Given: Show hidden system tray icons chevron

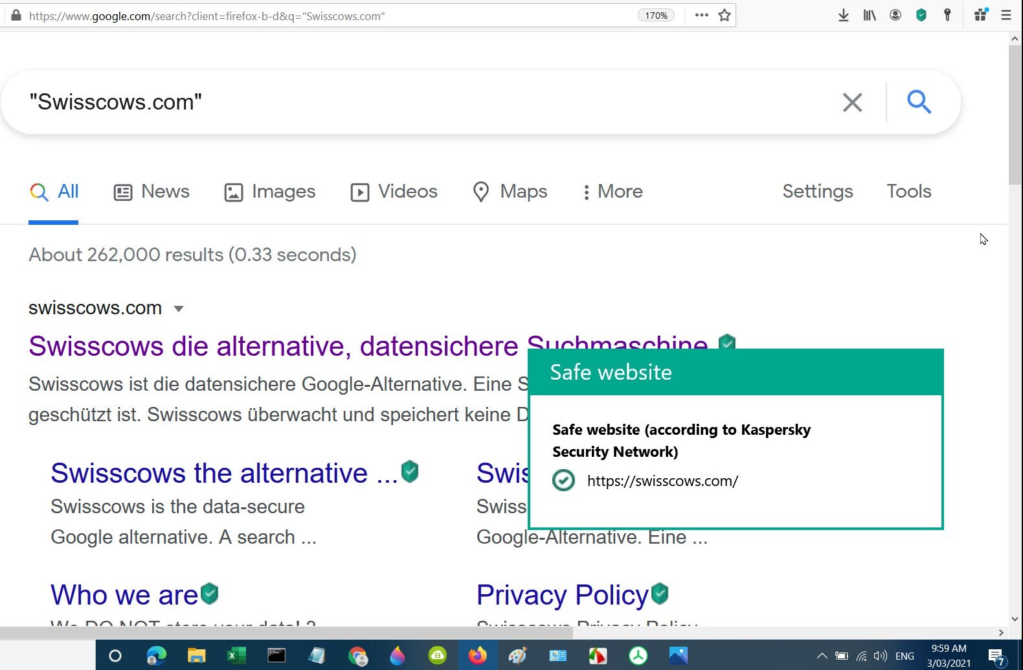Looking at the screenshot, I should tap(822, 656).
